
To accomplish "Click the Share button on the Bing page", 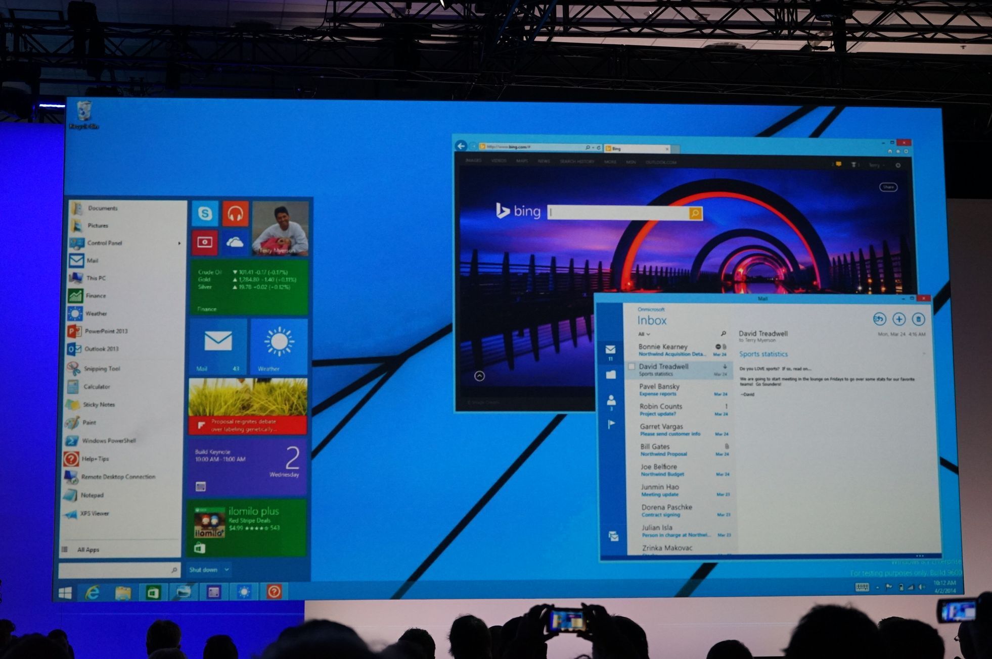I will (888, 187).
